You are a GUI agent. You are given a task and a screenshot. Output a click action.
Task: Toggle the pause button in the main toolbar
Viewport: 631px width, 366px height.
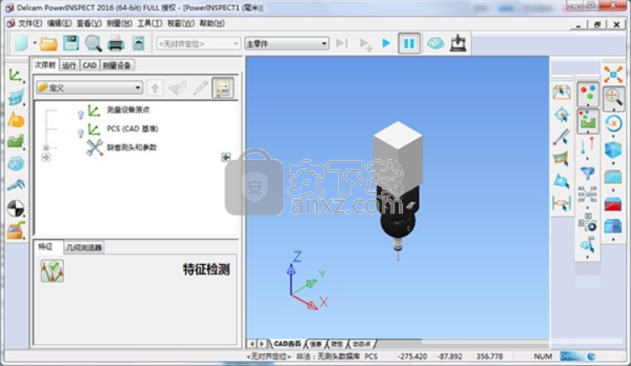pos(409,43)
